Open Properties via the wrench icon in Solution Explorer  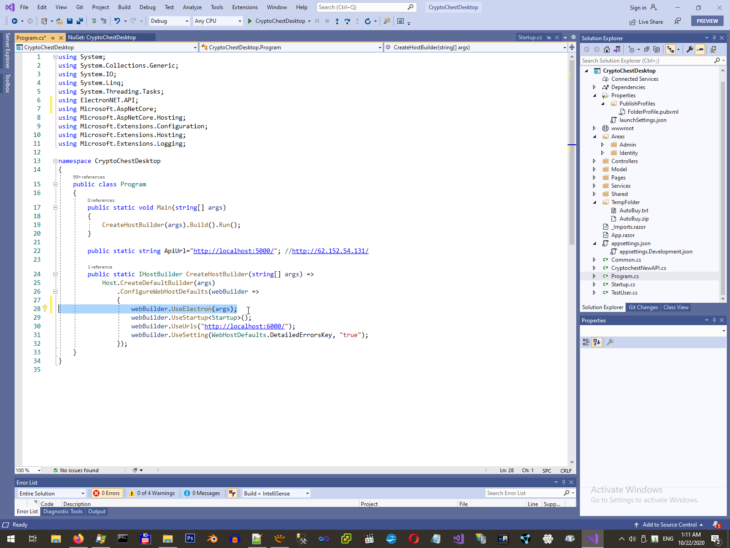click(x=690, y=49)
